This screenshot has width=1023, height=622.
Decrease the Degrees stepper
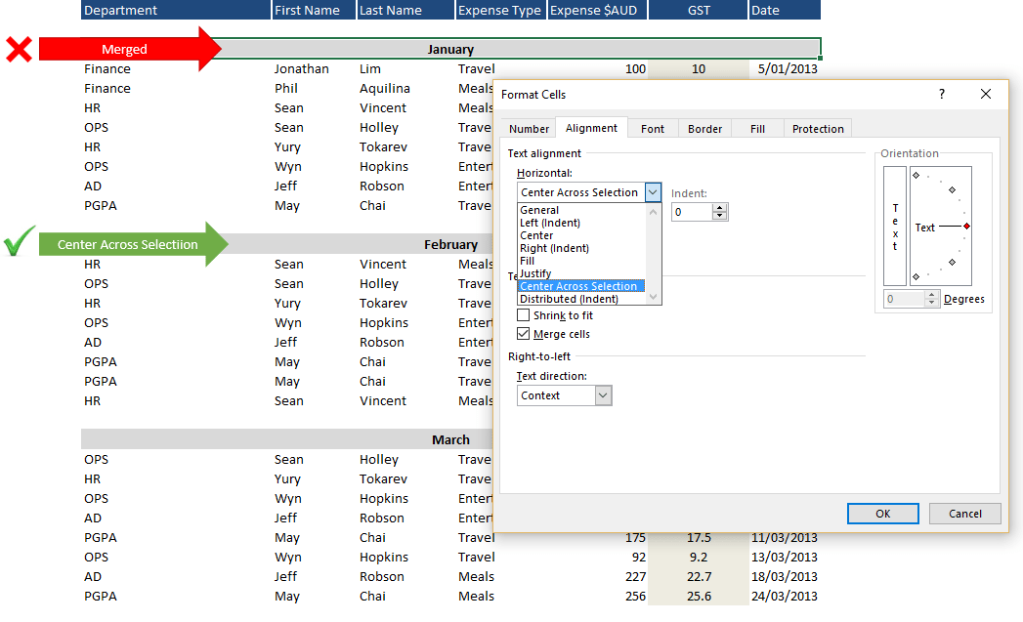932,303
